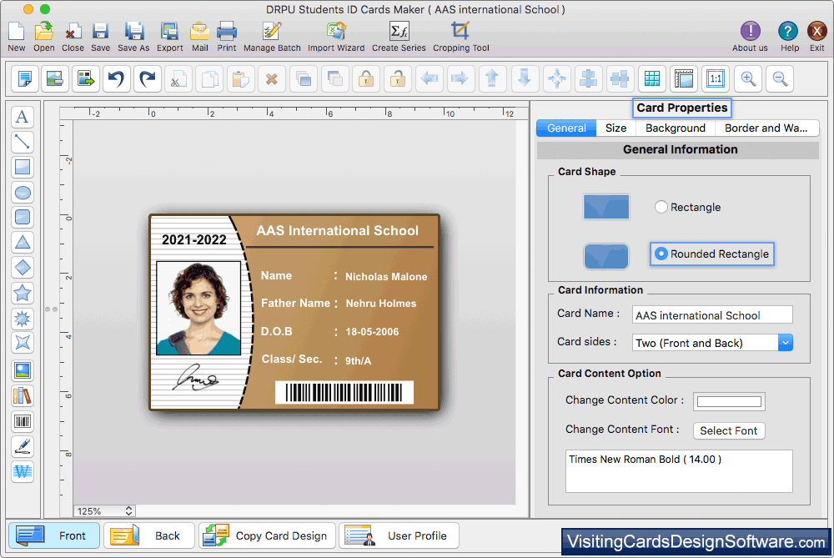Click the move up arrow icon
The image size is (834, 558).
492,78
